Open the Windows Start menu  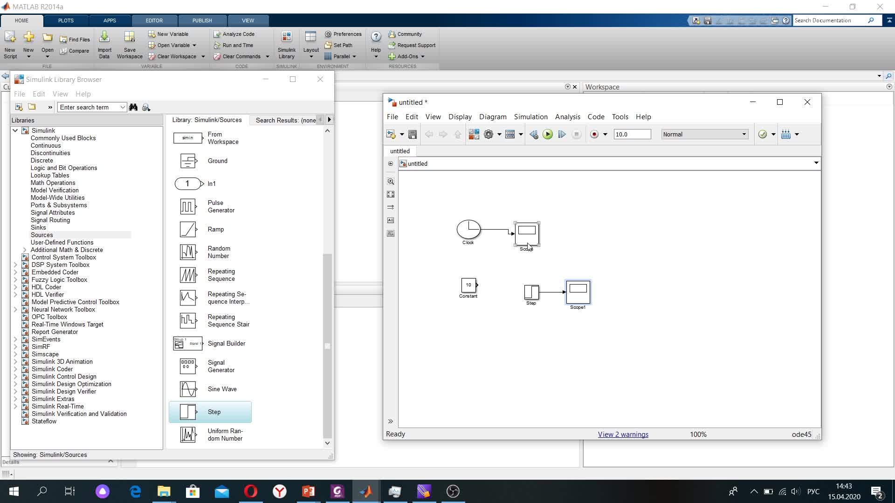14,491
